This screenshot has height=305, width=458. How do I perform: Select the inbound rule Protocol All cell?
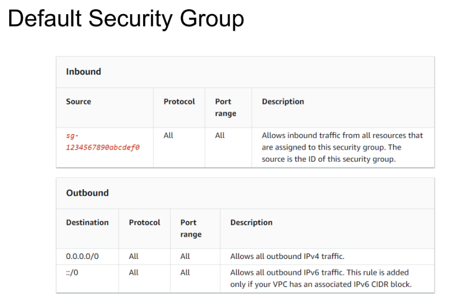pos(169,136)
